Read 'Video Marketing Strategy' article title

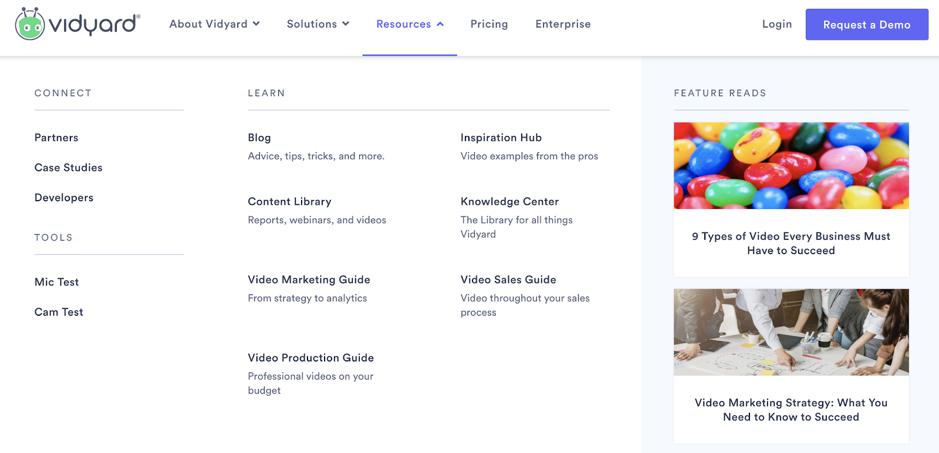click(791, 410)
